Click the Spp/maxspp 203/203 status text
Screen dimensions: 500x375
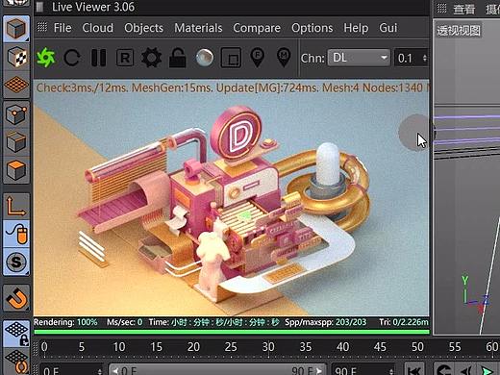(325, 322)
